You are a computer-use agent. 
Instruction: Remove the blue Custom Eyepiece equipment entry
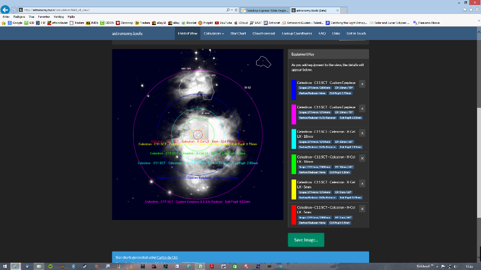coord(362,84)
